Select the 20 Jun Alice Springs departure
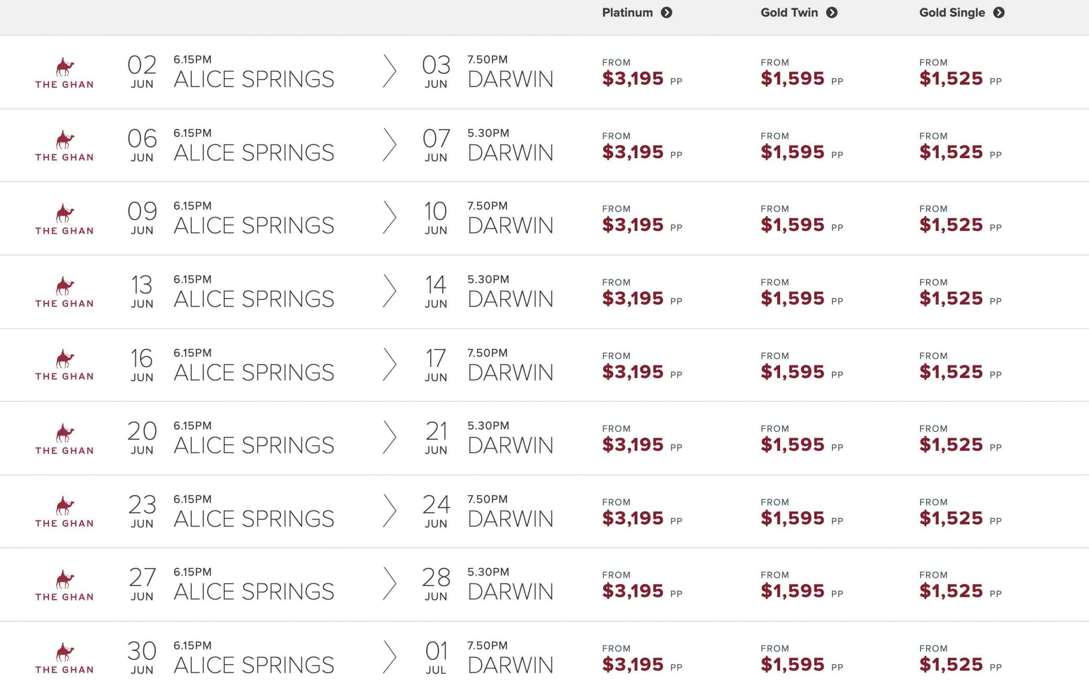Image resolution: width=1089 pixels, height=692 pixels. pyautogui.click(x=253, y=445)
